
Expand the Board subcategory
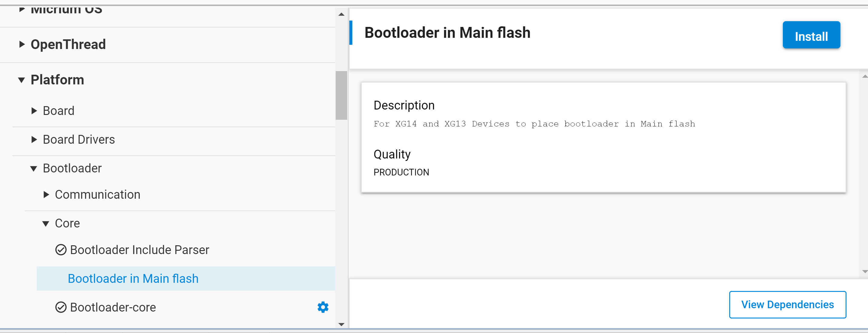pos(34,111)
